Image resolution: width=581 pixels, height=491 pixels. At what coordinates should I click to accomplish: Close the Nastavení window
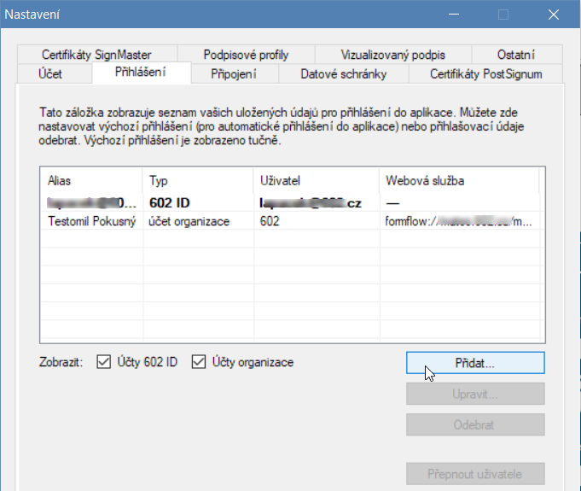(554, 15)
